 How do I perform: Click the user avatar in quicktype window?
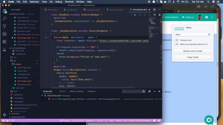tap(200, 17)
